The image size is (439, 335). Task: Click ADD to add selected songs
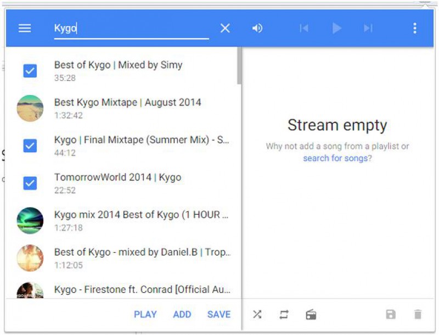(x=182, y=315)
